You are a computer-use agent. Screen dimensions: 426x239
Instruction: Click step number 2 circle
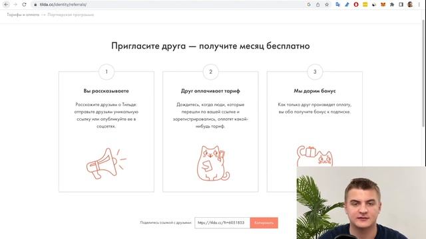coord(210,72)
